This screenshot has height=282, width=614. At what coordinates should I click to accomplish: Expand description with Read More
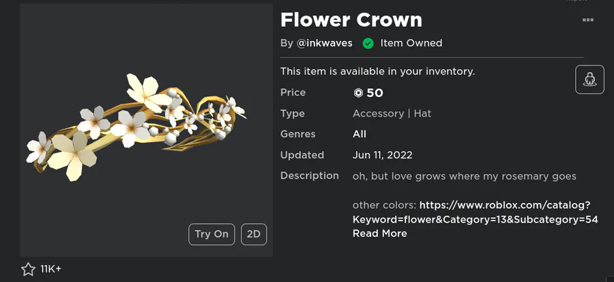coord(379,234)
